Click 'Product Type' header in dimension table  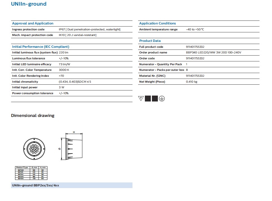(22, 168)
